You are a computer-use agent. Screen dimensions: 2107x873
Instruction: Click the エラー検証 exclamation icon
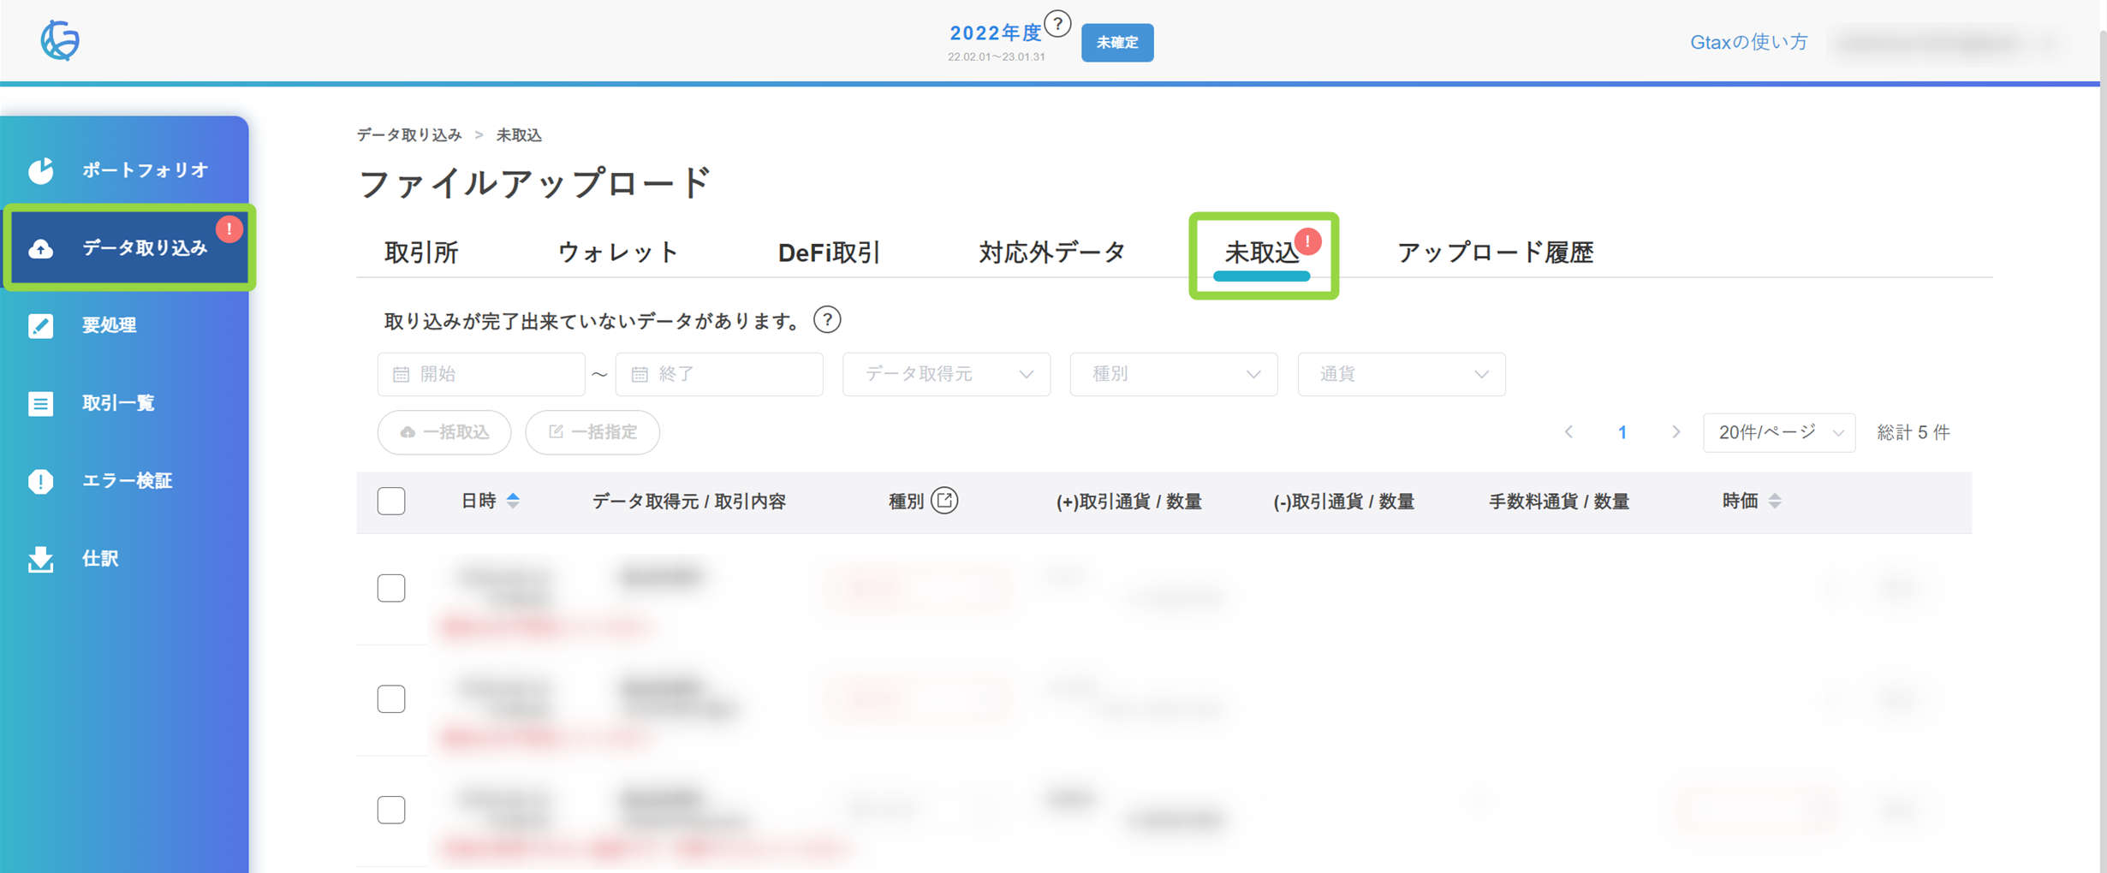pos(40,481)
